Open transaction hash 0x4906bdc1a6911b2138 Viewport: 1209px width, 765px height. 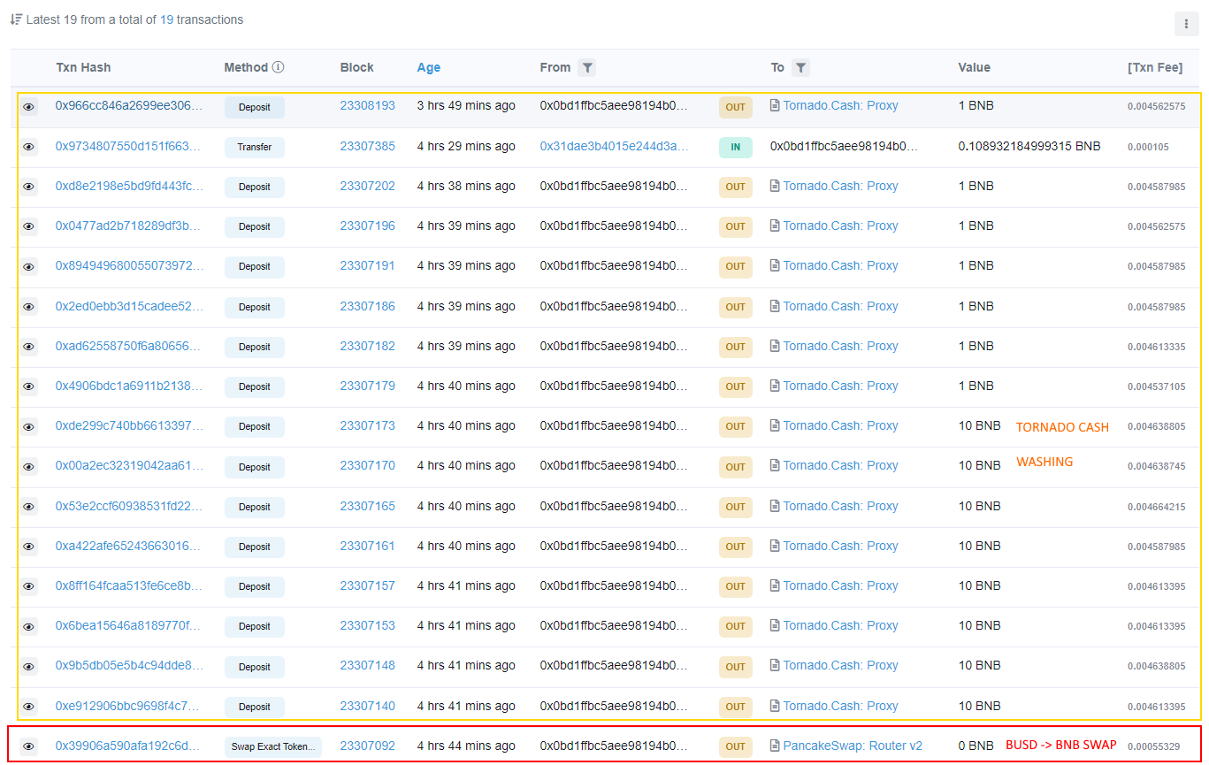(x=129, y=386)
